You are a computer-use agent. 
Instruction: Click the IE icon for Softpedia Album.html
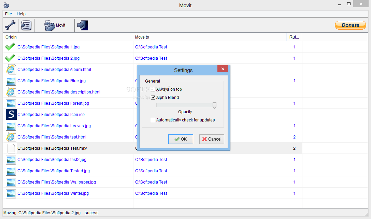click(11, 70)
